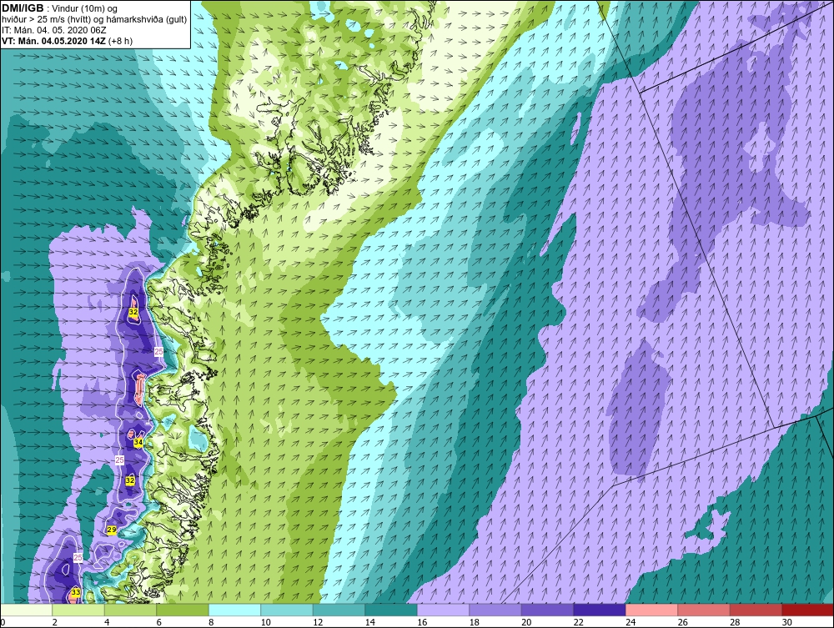834x628 pixels.
Task: Click the legend scale number 2
Action: coord(55,622)
